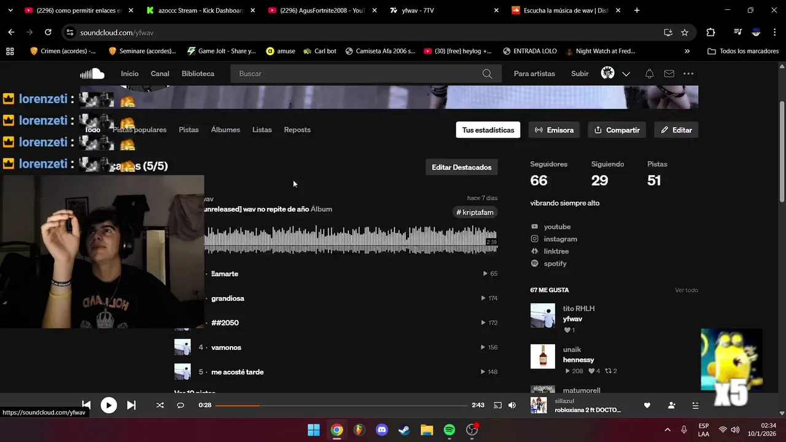Viewport: 786px width, 442px height.
Task: Toggle repeat in the player bar
Action: pyautogui.click(x=181, y=405)
